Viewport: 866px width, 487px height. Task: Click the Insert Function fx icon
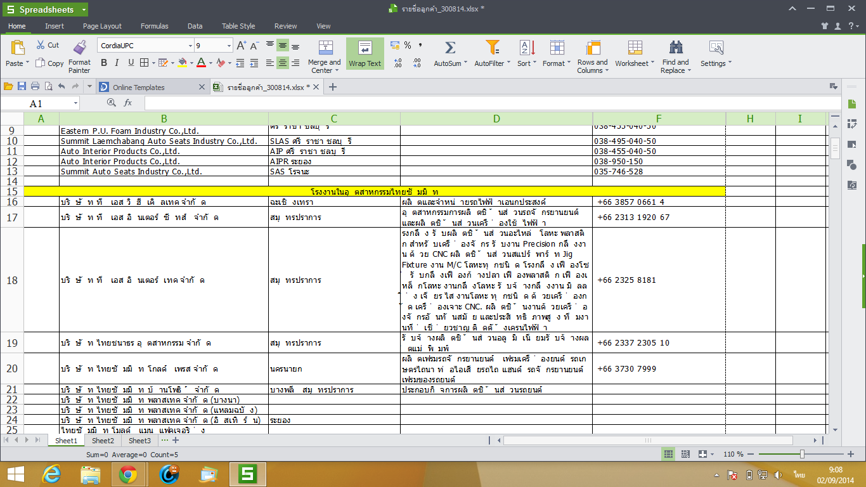pos(127,103)
